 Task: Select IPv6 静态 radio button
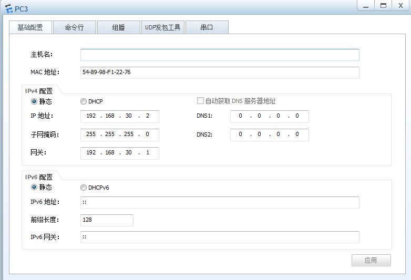(34, 187)
